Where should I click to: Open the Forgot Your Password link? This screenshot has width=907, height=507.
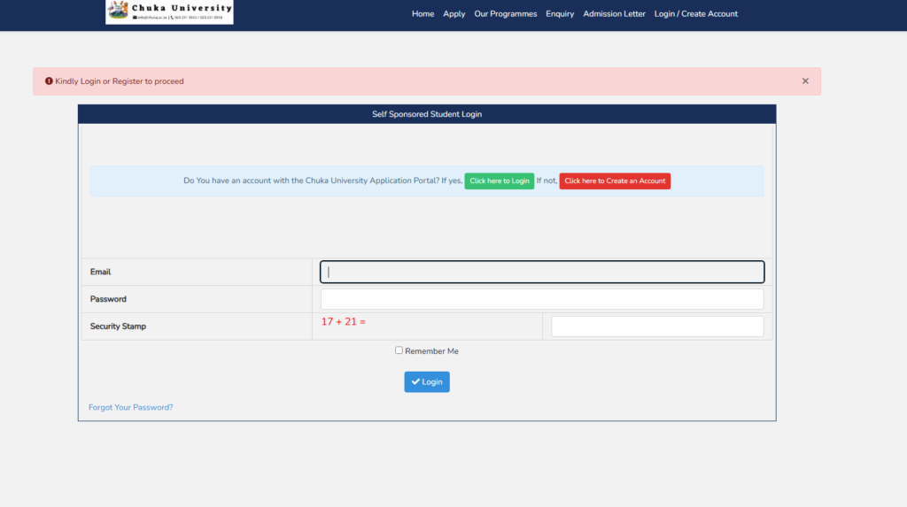tap(130, 408)
